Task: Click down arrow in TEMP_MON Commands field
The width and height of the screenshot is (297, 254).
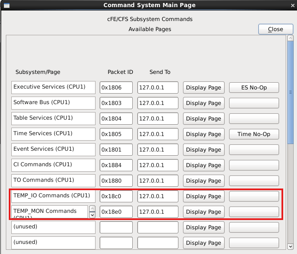Action: [92, 215]
